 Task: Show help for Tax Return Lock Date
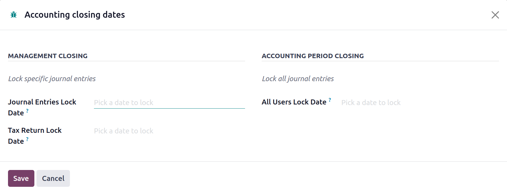[27, 139]
